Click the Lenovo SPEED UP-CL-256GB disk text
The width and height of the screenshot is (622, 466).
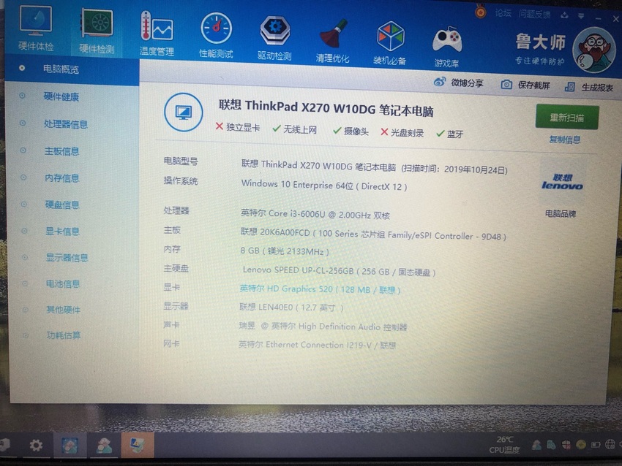(339, 271)
